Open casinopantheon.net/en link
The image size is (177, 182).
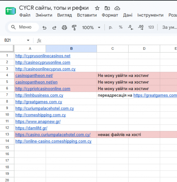pyautogui.click(x=36, y=82)
